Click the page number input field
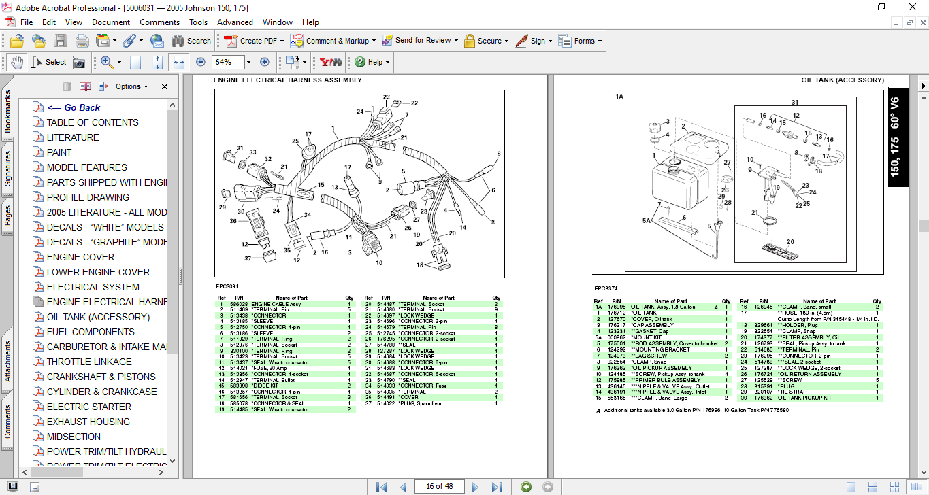The height and width of the screenshot is (495, 929). [x=439, y=487]
